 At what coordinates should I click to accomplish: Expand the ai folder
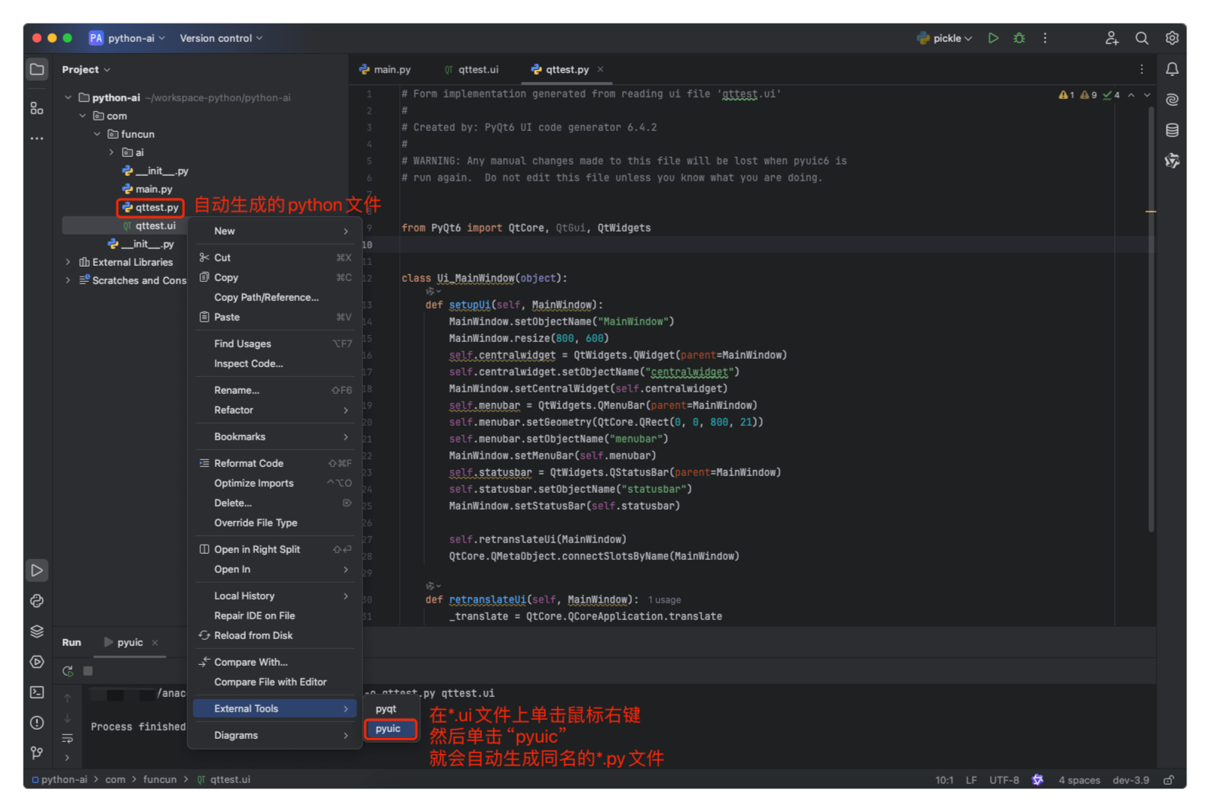click(111, 152)
